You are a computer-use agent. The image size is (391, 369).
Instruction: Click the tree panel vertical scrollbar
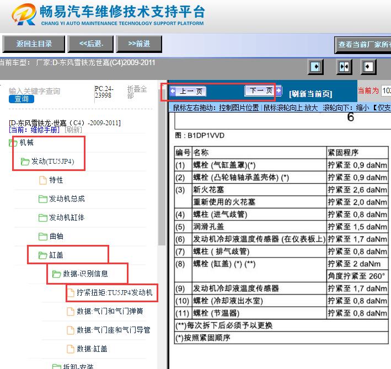click(162, 167)
